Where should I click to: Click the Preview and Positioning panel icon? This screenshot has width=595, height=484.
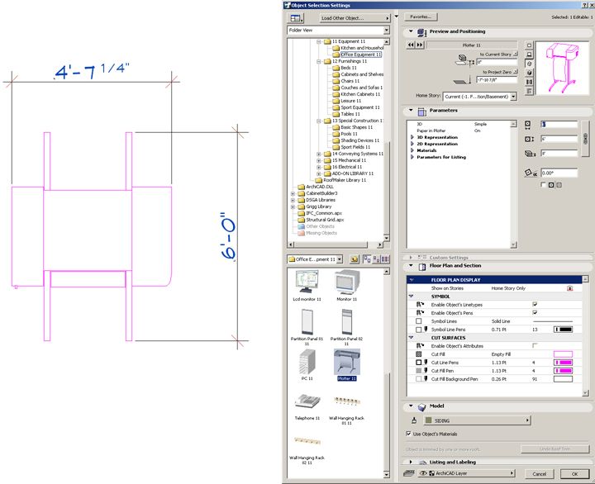422,32
